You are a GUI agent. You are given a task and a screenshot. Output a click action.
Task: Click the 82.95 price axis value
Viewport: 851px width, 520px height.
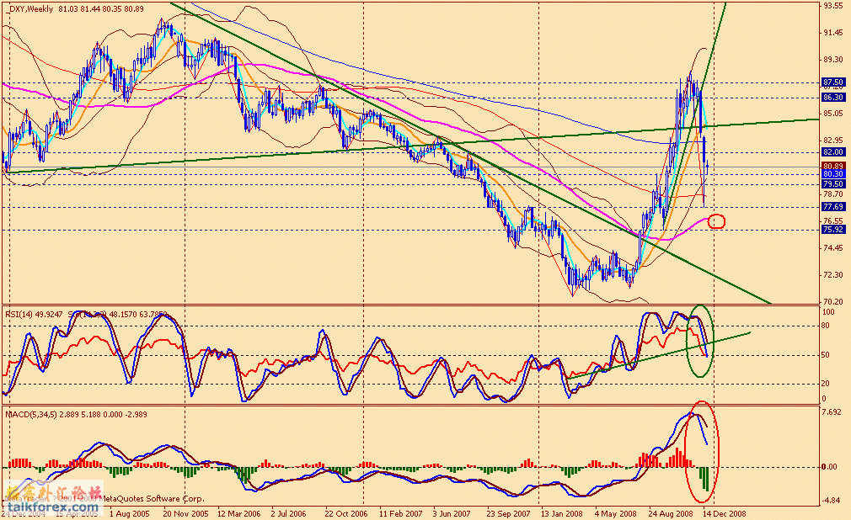(833, 140)
